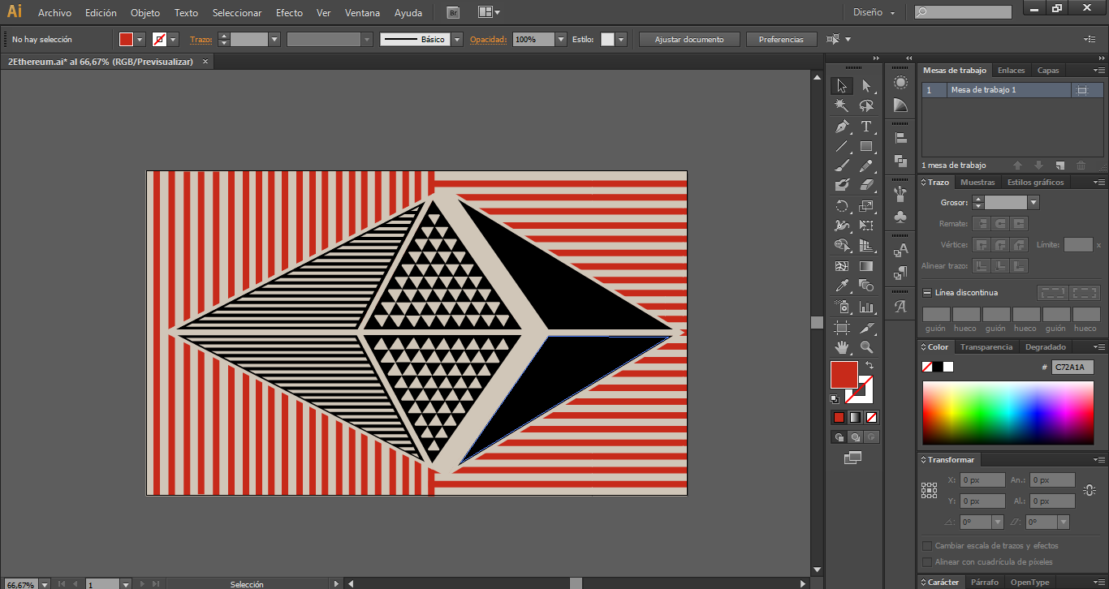The width and height of the screenshot is (1109, 589).
Task: Click the Trazo label link in control bar
Action: (201, 39)
